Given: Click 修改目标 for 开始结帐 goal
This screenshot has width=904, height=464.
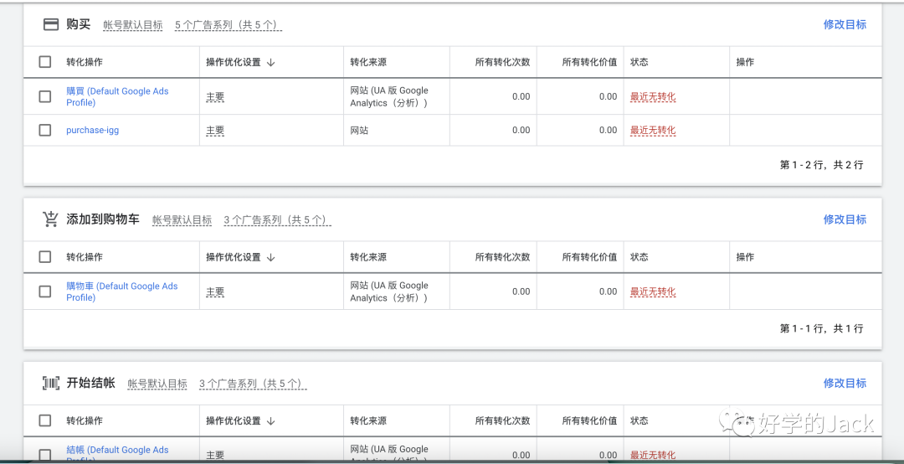Looking at the screenshot, I should pyautogui.click(x=845, y=383).
